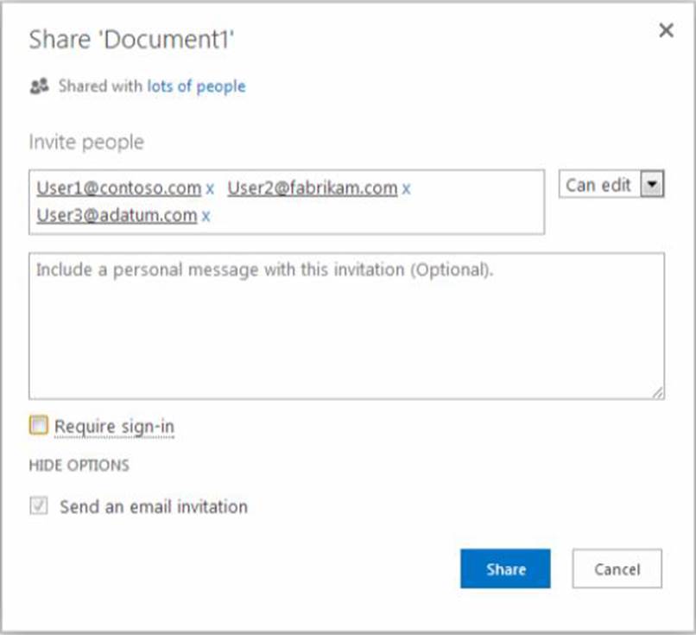This screenshot has width=696, height=635.
Task: Remove User2@fabrikam.com from the invite list
Action: [407, 188]
